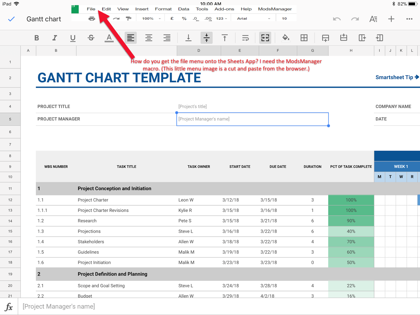The width and height of the screenshot is (420, 315).
Task: Insert a row below the selection
Action: pyautogui.click(x=325, y=38)
